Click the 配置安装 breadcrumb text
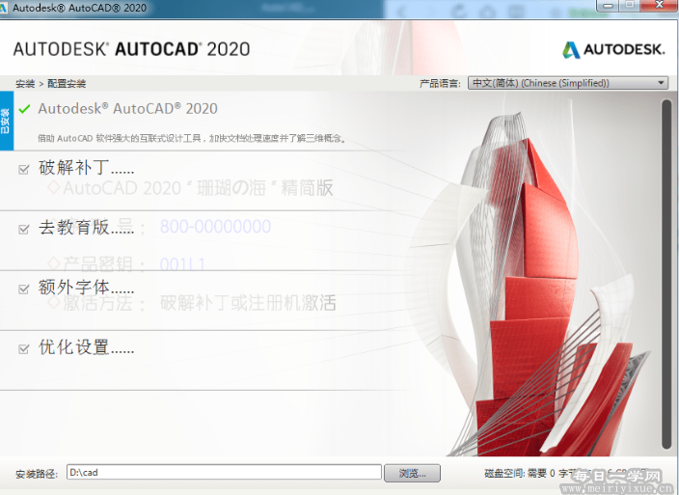 click(67, 84)
